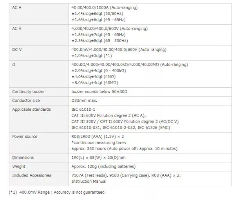Click the Included Accessories label
This screenshot has height=200, width=235.
coord(31,175)
